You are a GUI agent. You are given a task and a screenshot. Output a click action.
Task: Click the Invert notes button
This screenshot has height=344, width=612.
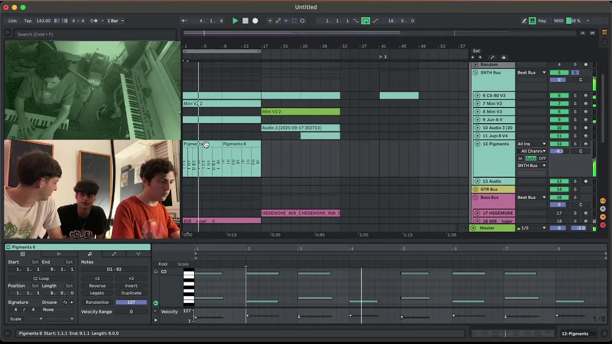[x=131, y=286]
